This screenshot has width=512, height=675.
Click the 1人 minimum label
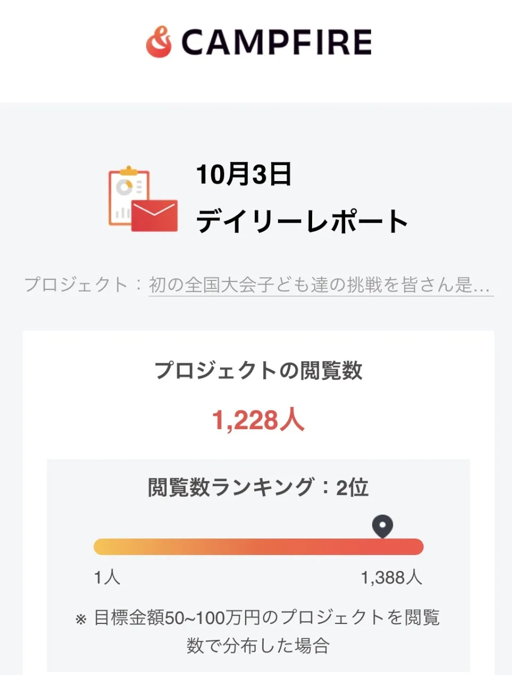(107, 577)
